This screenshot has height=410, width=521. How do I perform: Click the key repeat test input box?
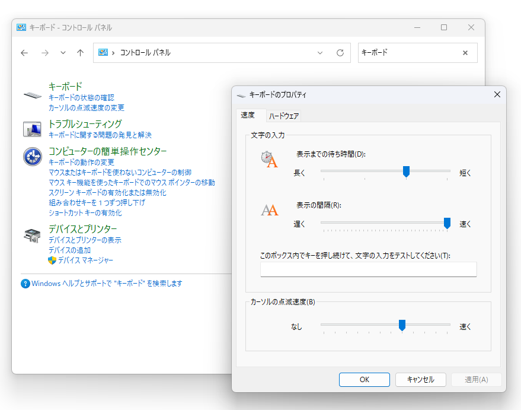pyautogui.click(x=368, y=269)
